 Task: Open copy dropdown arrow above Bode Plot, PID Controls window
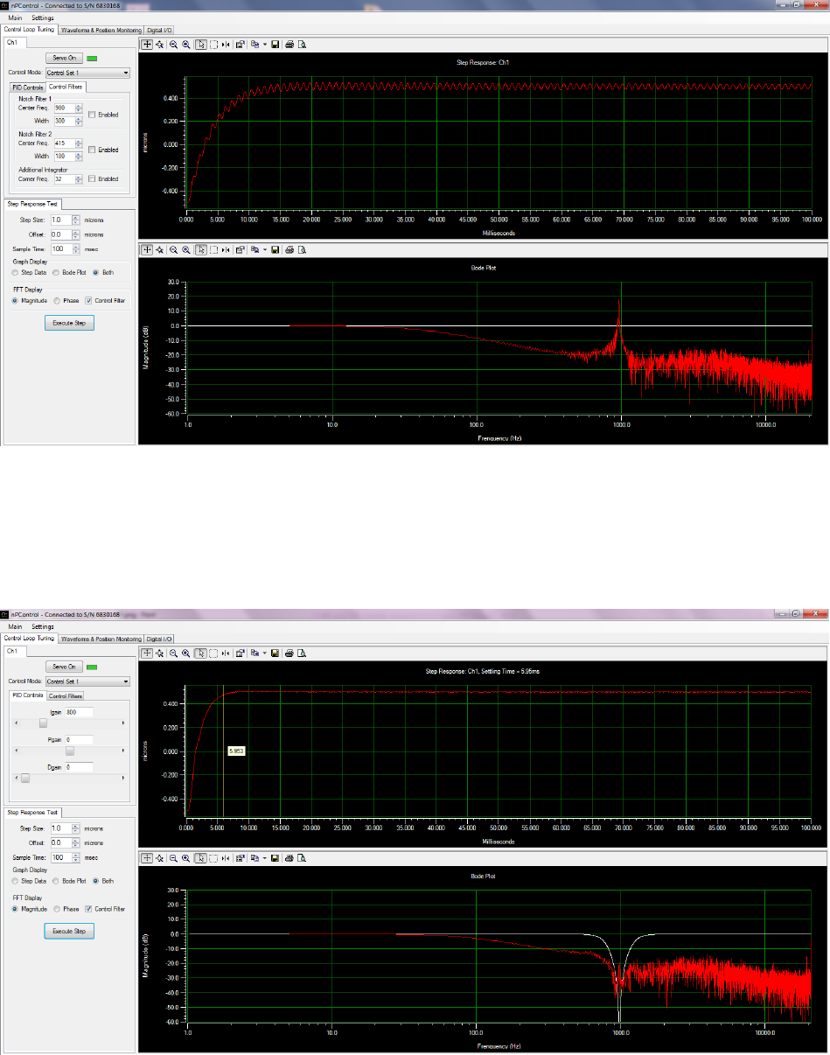coord(265,858)
